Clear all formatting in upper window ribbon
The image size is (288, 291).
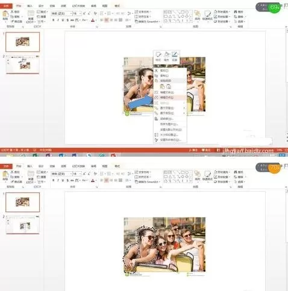tap(95, 13)
